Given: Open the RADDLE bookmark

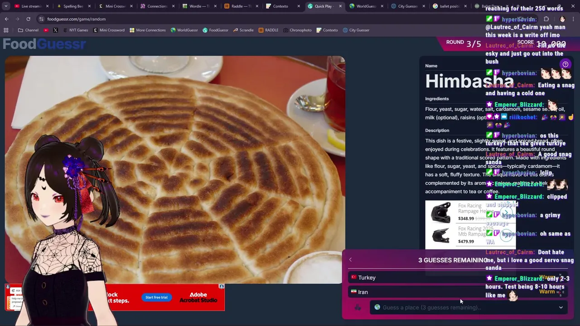Looking at the screenshot, I should tap(268, 30).
